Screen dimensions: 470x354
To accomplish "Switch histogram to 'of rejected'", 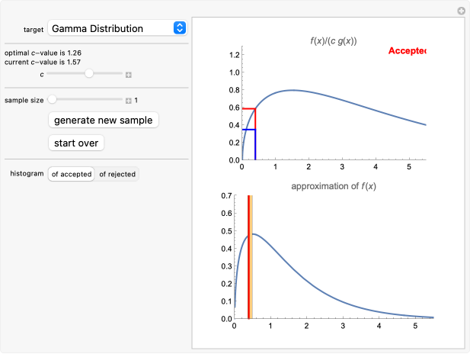I will [117, 174].
